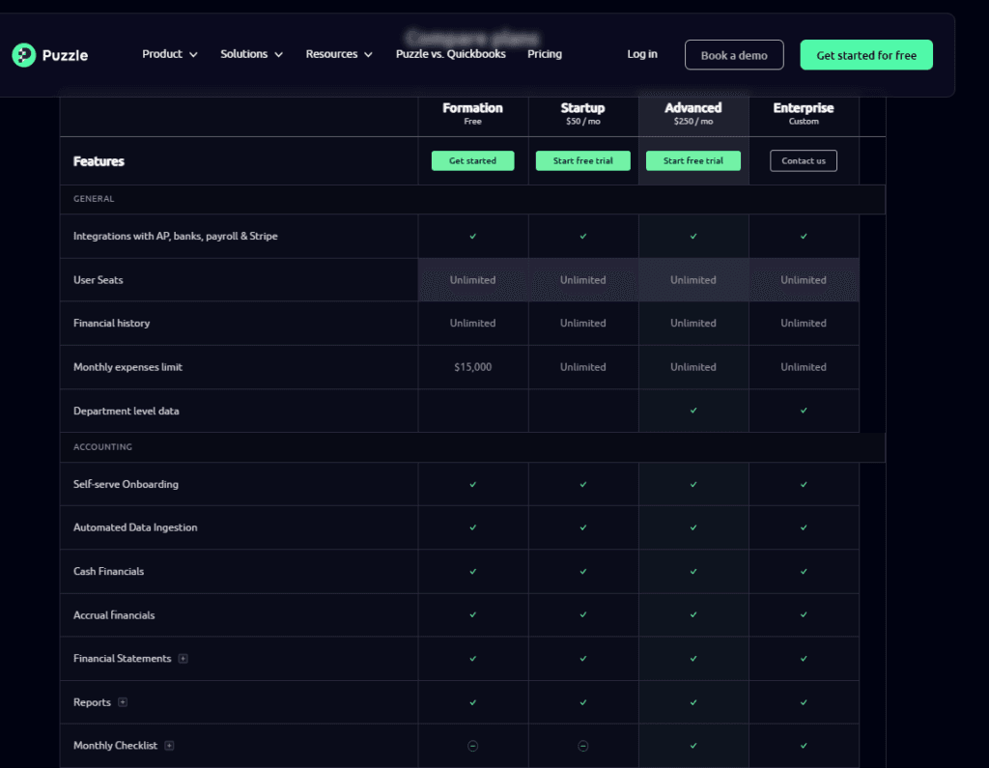The height and width of the screenshot is (768, 989).
Task: Click Advanced checkmark for Automated Data Ingestion
Action: tap(693, 527)
